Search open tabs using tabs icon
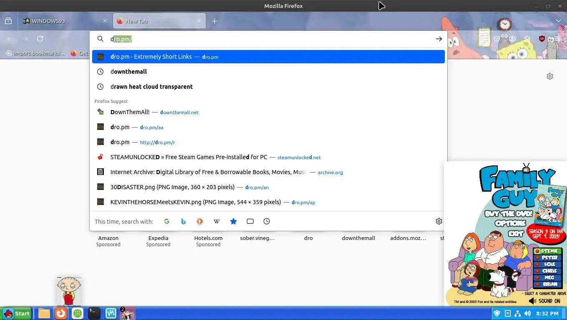 click(x=250, y=221)
